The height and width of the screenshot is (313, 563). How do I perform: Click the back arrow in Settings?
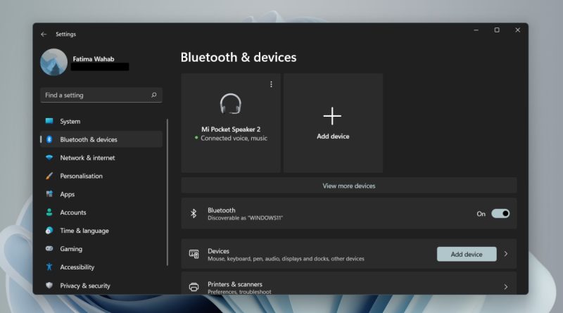44,34
